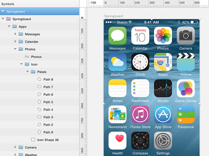Viewport: 209px width, 156px height.
Task: Collapse the Photos layer group
Action: coord(15,49)
